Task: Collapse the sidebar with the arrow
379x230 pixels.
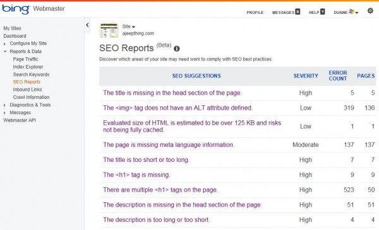Action: coord(87,25)
